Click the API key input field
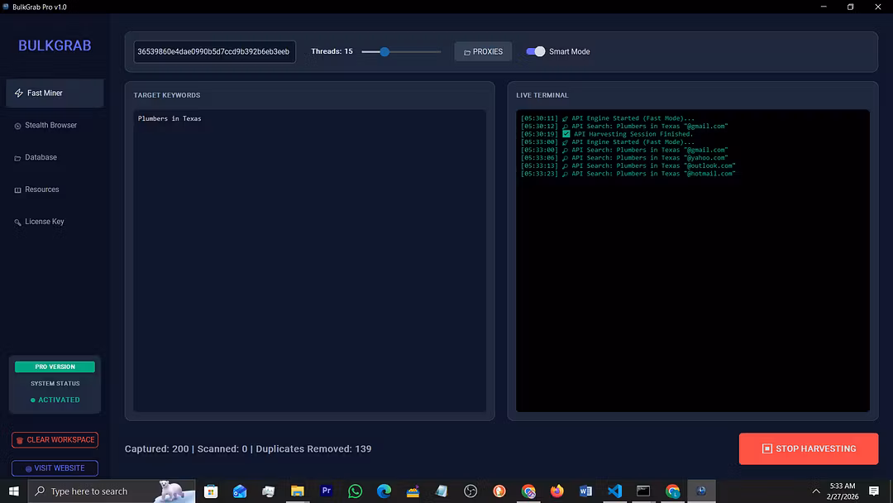Screen dimensions: 893x503 click(x=215, y=51)
